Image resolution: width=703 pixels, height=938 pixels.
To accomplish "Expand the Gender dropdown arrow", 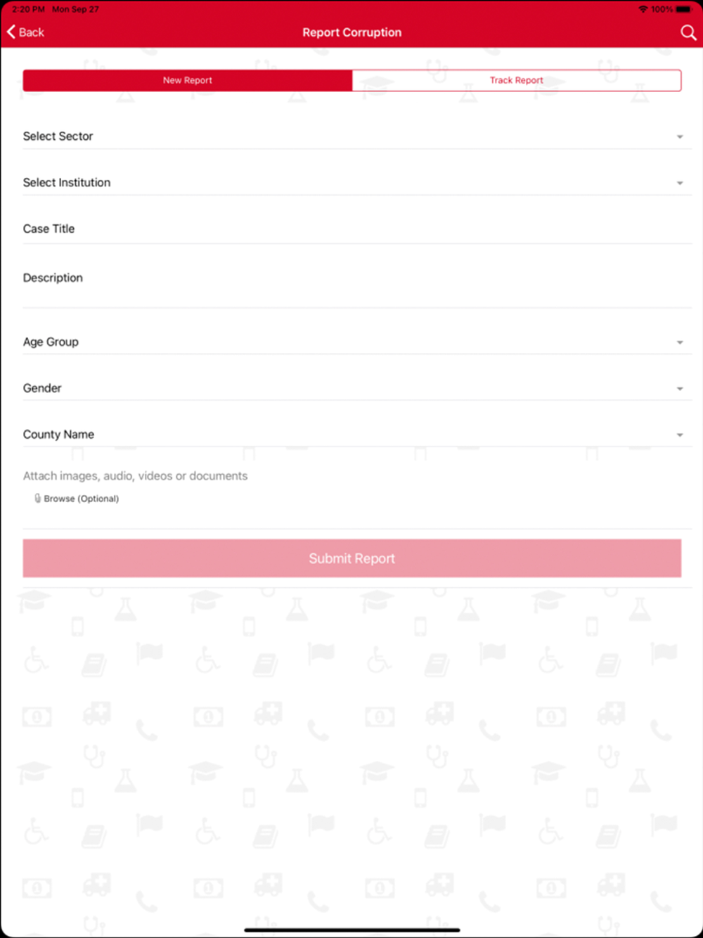I will tap(680, 389).
